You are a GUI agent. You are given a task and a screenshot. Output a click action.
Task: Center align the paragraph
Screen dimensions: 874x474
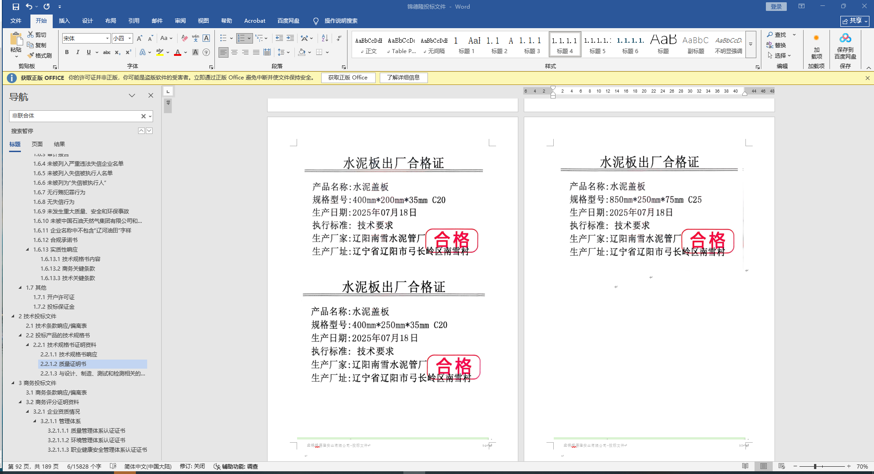click(234, 52)
